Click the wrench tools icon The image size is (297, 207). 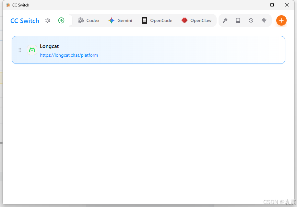[x=225, y=20]
